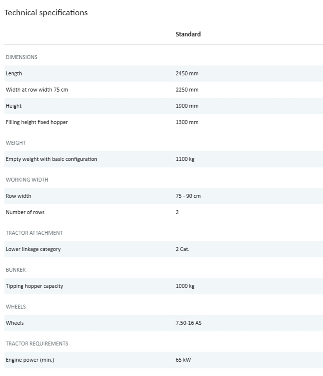The width and height of the screenshot is (323, 376).
Task: Click the 1900 mm height value
Action: pyautogui.click(x=187, y=106)
